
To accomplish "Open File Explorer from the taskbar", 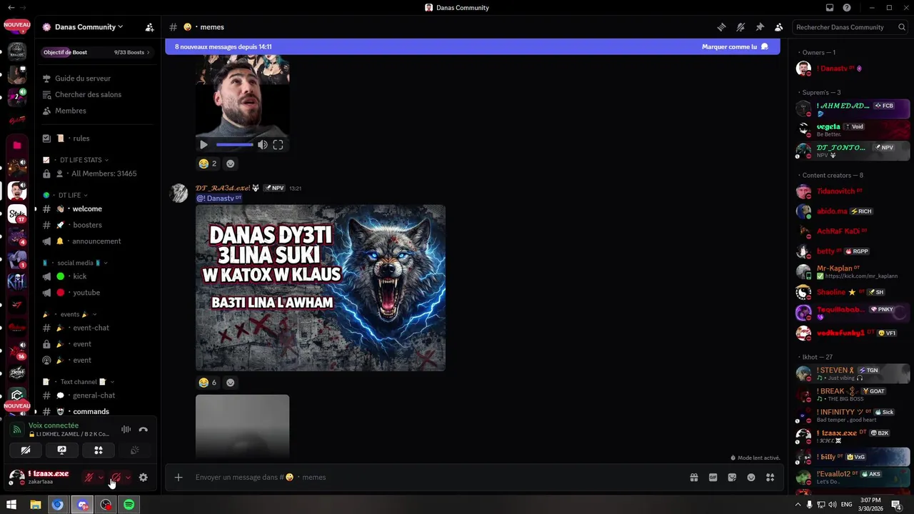I will [x=36, y=505].
